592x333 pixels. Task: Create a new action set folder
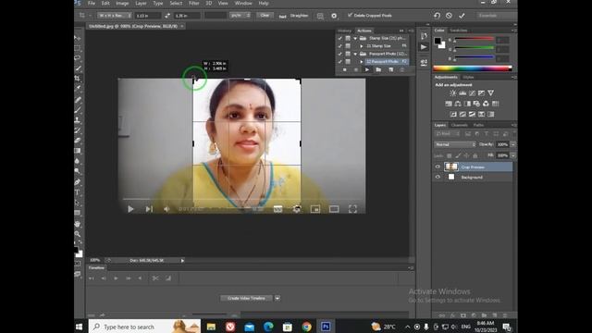(x=378, y=70)
